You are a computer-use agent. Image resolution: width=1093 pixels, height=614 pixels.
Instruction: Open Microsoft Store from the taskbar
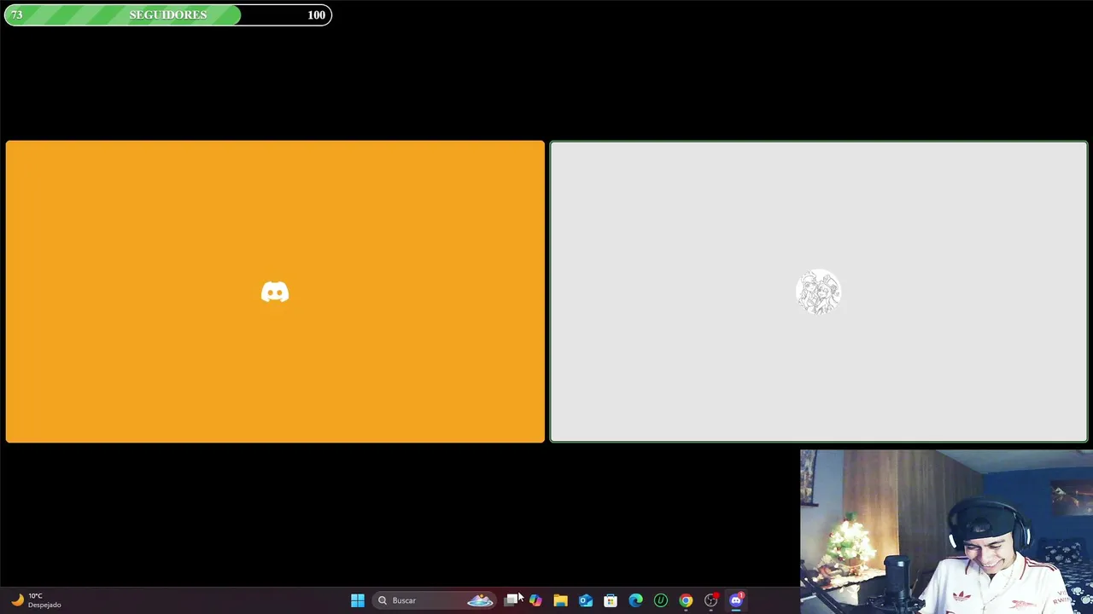click(x=611, y=600)
